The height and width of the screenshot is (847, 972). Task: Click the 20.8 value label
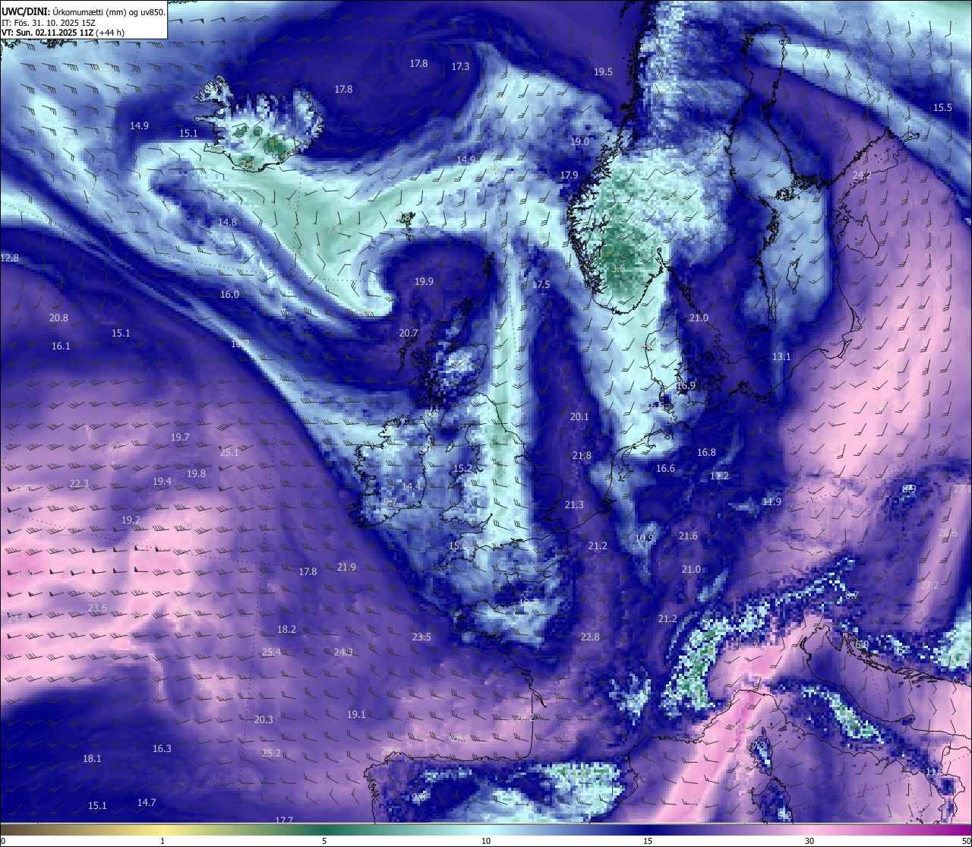[x=58, y=318]
